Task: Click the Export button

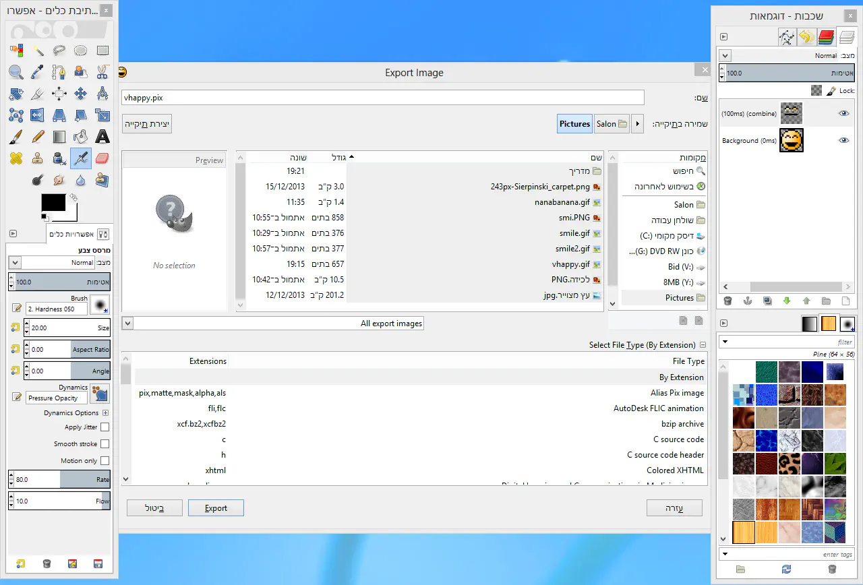Action: pyautogui.click(x=216, y=508)
